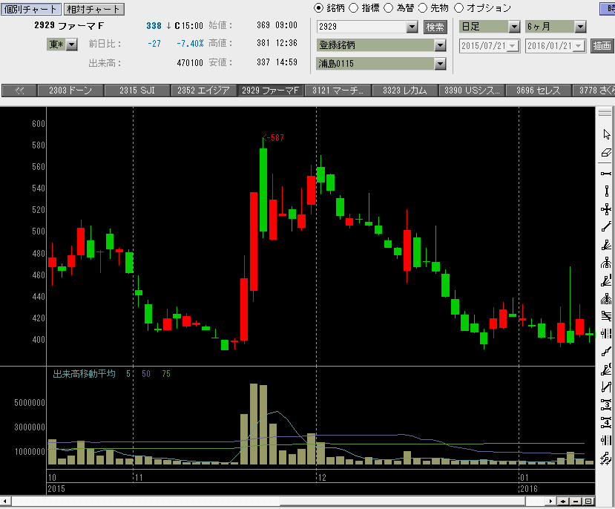Select the 為替 radio button
The image size is (615, 509).
(x=388, y=8)
